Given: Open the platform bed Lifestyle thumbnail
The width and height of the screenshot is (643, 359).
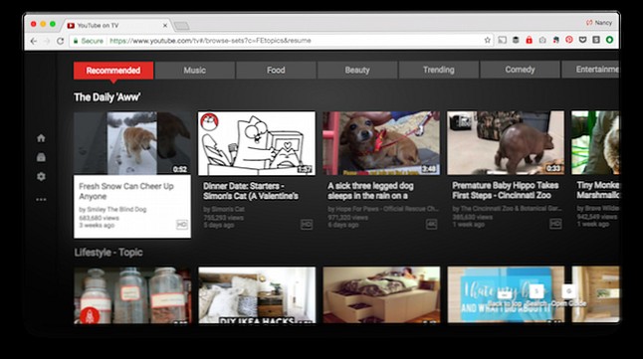Looking at the screenshot, I should [x=381, y=295].
